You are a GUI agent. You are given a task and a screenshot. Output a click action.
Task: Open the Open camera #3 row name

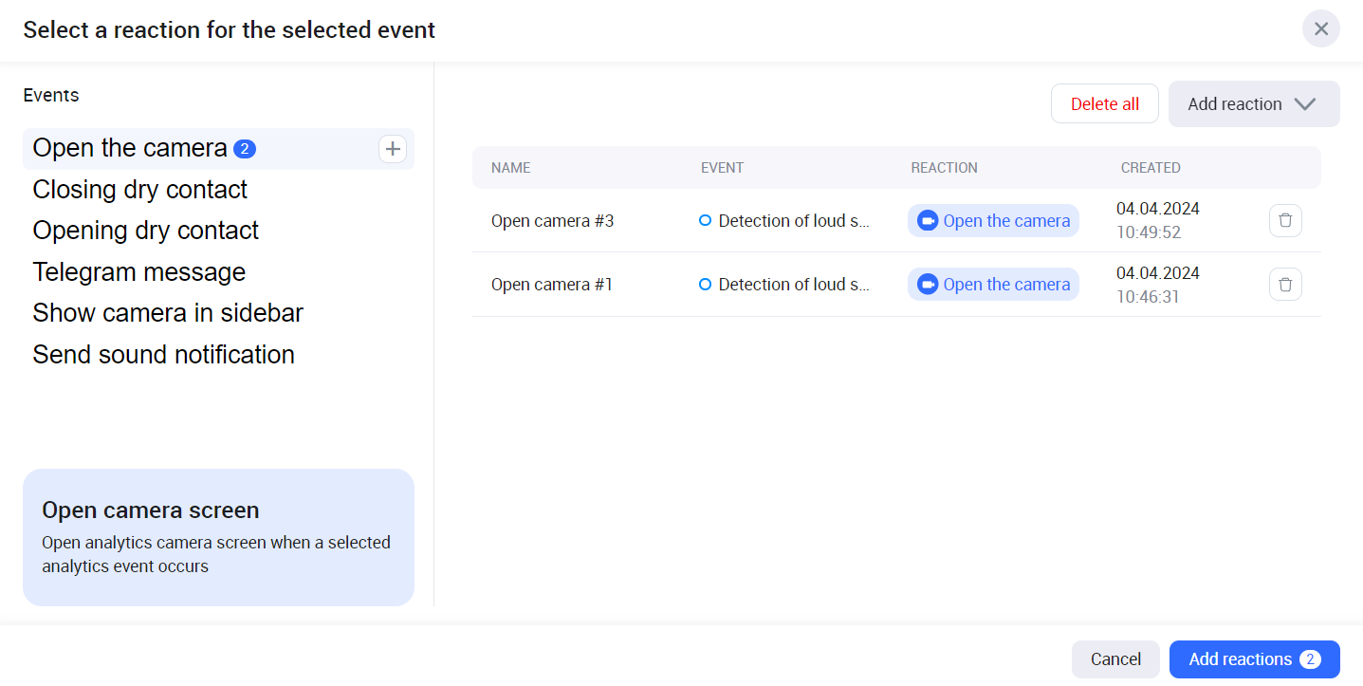click(x=552, y=221)
